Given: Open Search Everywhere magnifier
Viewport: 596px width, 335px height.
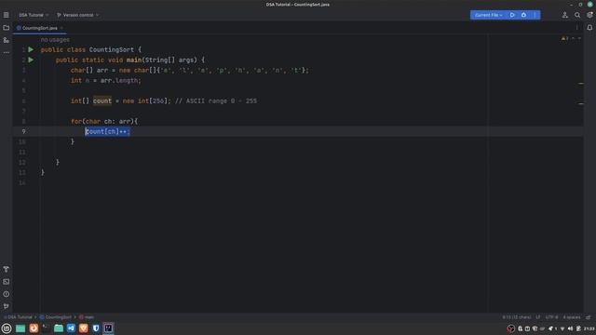Looking at the screenshot, I should [577, 15].
